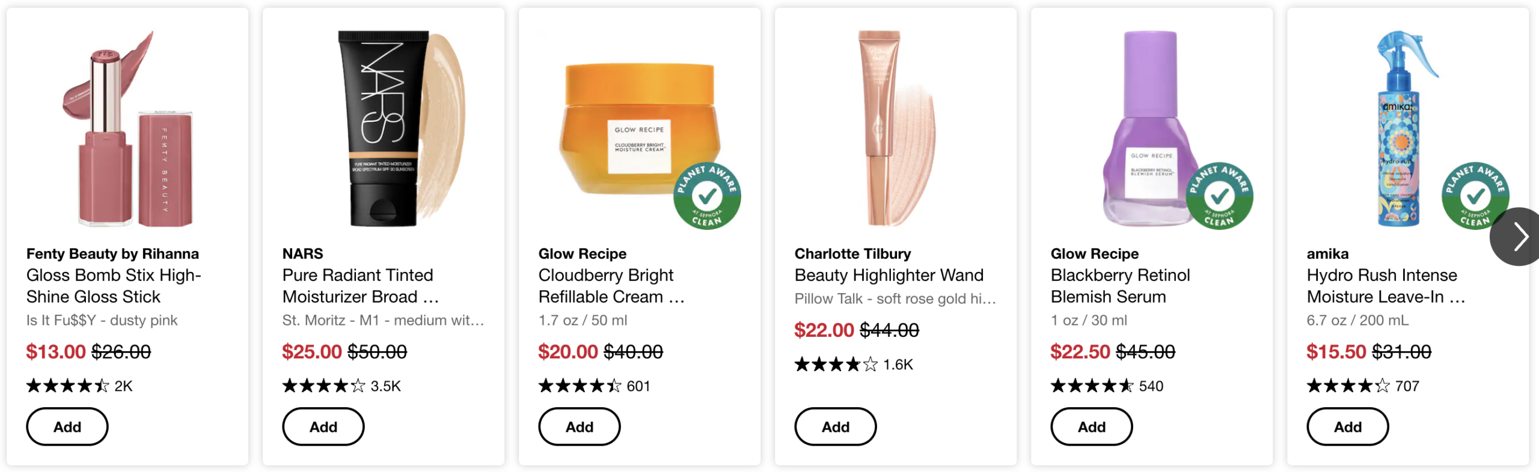Screen dimensions: 1539x472
Task: Click Planet Aware badge on amika spray
Action: [1475, 196]
